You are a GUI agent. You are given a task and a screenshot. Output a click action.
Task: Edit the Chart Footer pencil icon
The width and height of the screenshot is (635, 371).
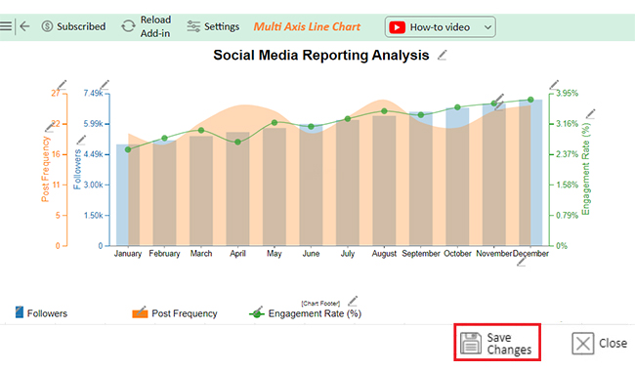353,301
